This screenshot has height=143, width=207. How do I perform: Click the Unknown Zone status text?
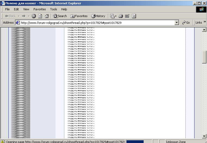pyautogui.click(x=176, y=142)
